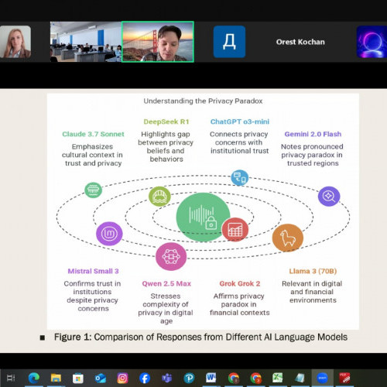Switch to Microsoft Teams in the taskbar
Screen dimensions: 387x387
tap(167, 378)
